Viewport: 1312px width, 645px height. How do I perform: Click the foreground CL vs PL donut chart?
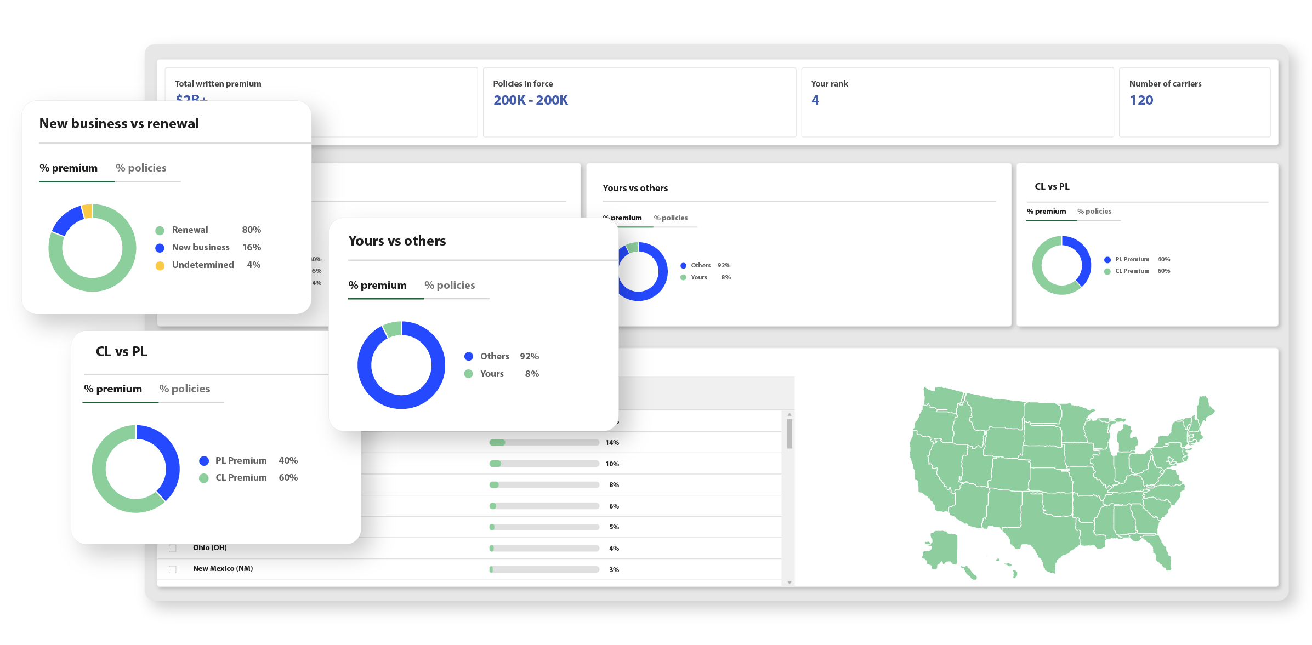pyautogui.click(x=135, y=469)
